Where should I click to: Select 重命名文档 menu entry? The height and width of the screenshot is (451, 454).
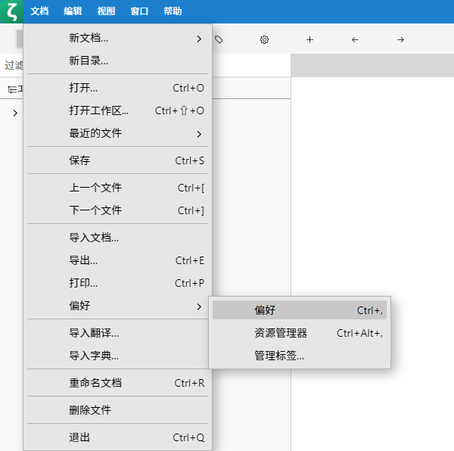tap(117, 383)
